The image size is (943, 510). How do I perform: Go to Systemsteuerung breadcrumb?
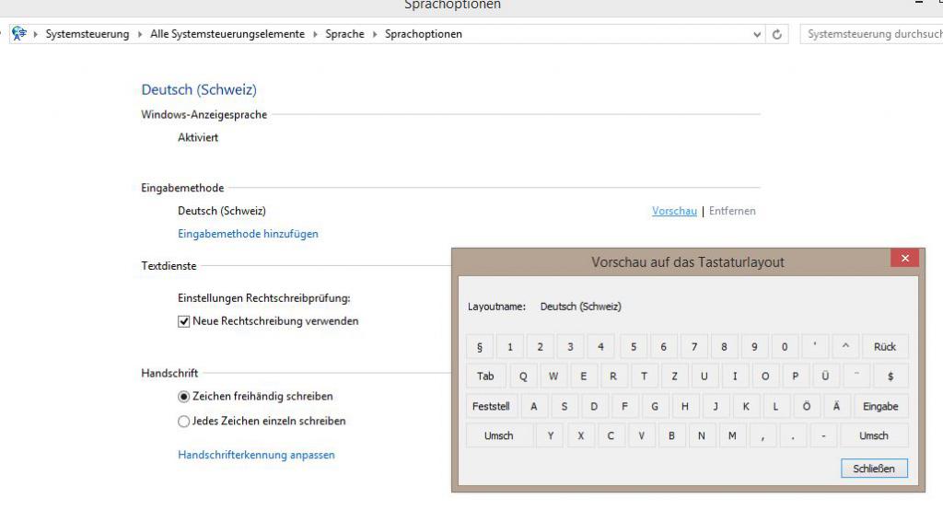click(x=87, y=34)
